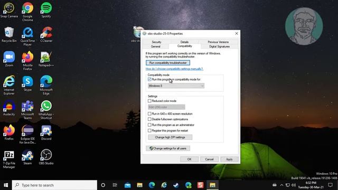The image size is (338, 190).
Task: Open the notification center icon
Action: point(330,185)
